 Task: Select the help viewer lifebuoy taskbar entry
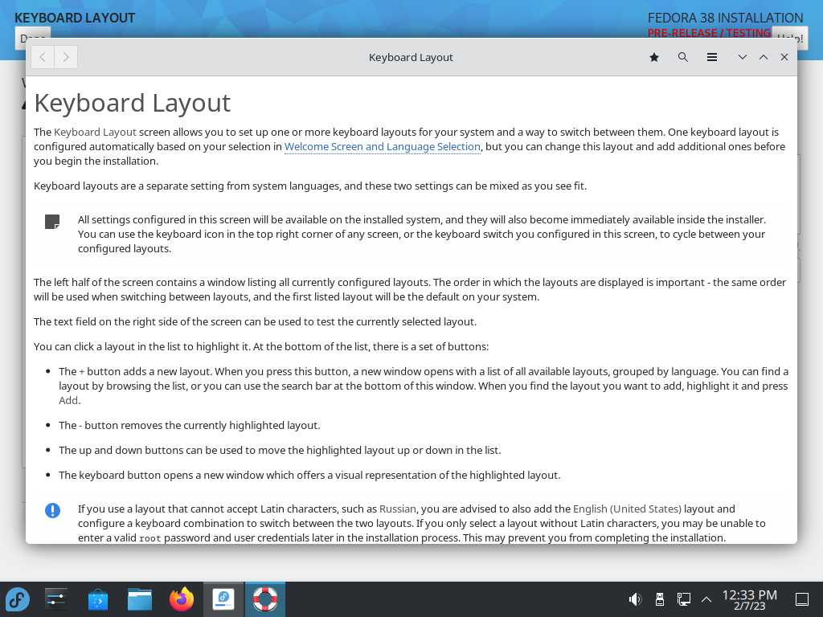point(265,599)
